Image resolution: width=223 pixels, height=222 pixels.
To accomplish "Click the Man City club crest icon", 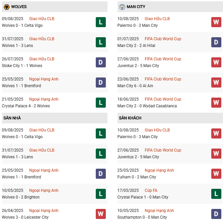I will [122, 7].
